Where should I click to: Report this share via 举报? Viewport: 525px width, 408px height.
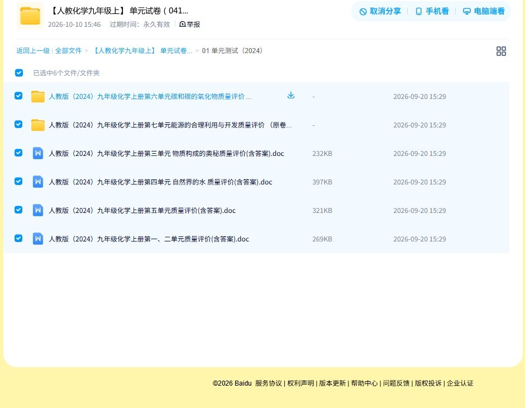(189, 24)
